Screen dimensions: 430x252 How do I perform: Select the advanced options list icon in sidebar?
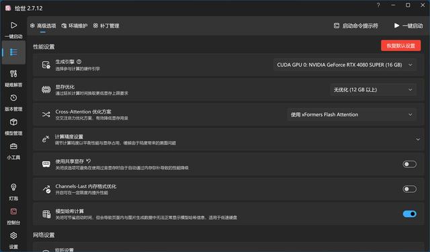(13, 52)
